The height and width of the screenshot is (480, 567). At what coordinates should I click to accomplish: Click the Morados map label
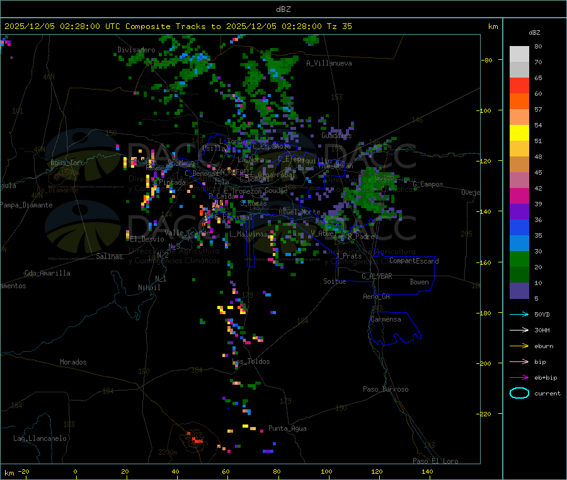tap(73, 362)
